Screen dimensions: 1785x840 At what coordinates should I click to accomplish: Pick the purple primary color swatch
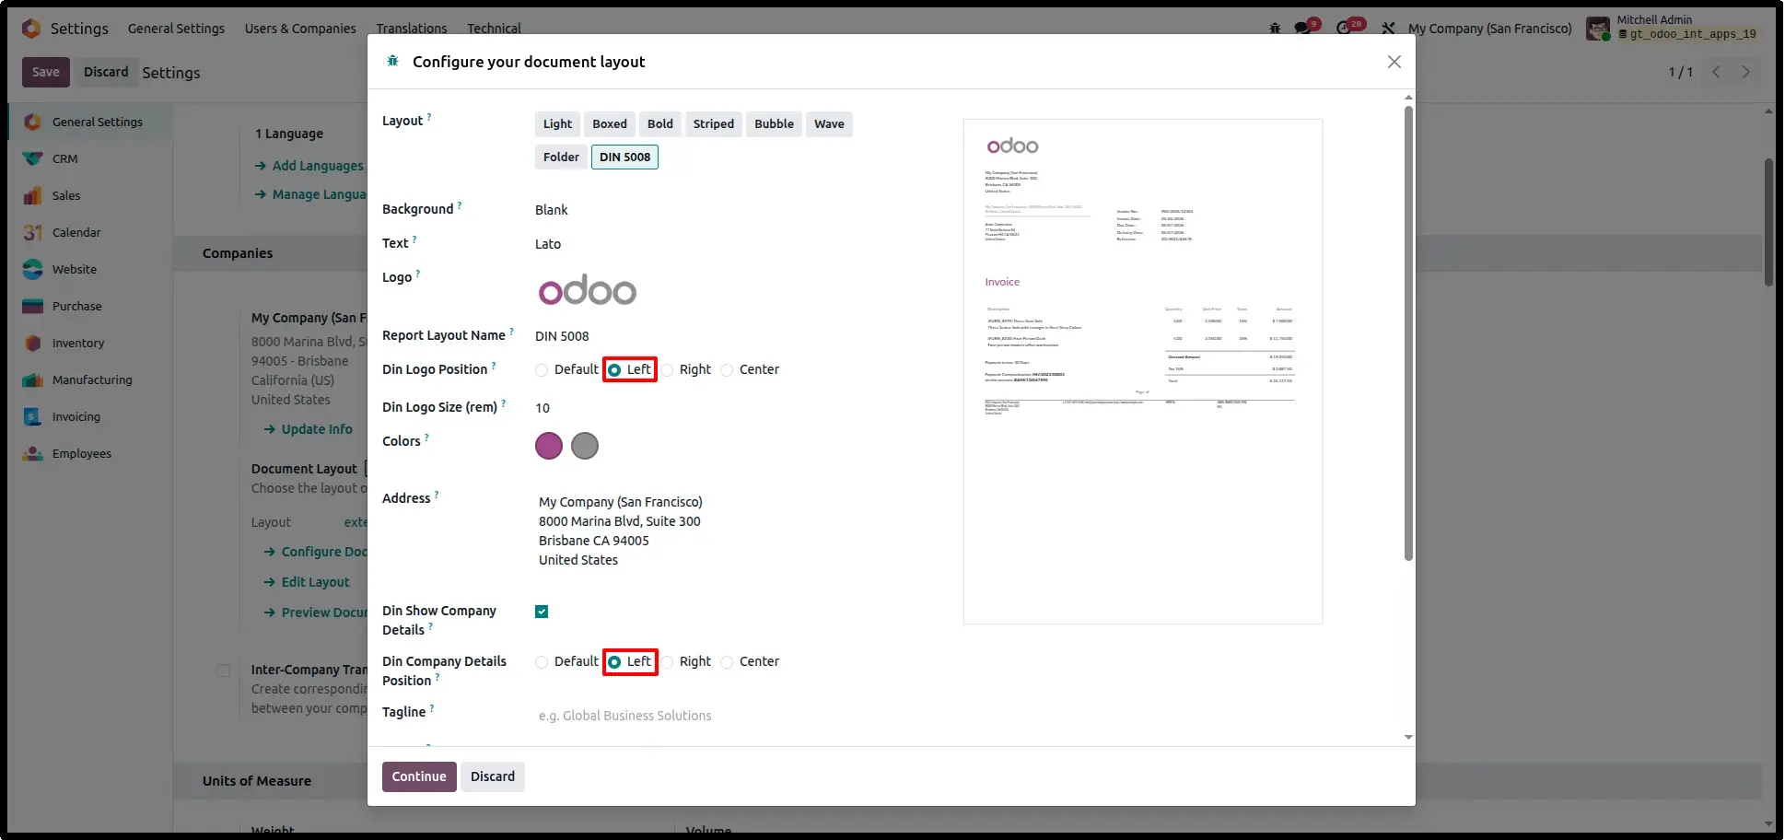pos(549,446)
